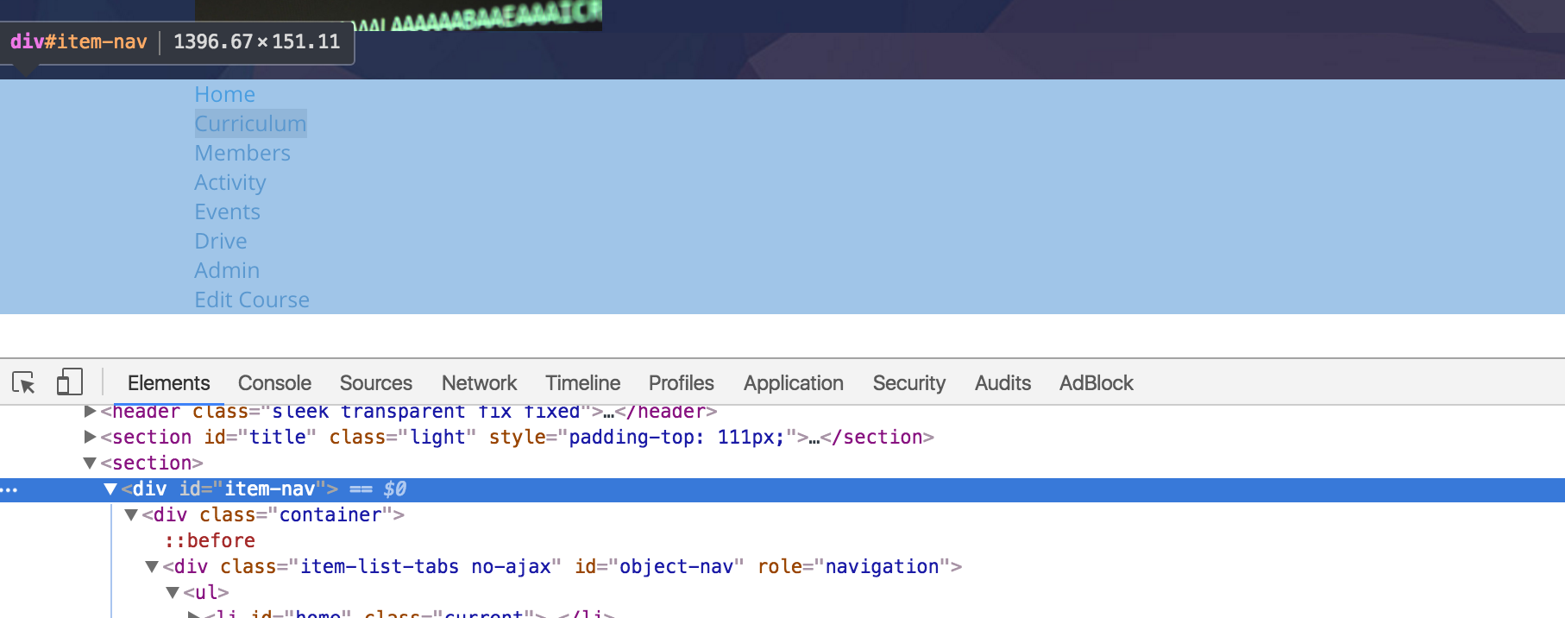
Task: Open the Audits tab
Action: click(1002, 382)
